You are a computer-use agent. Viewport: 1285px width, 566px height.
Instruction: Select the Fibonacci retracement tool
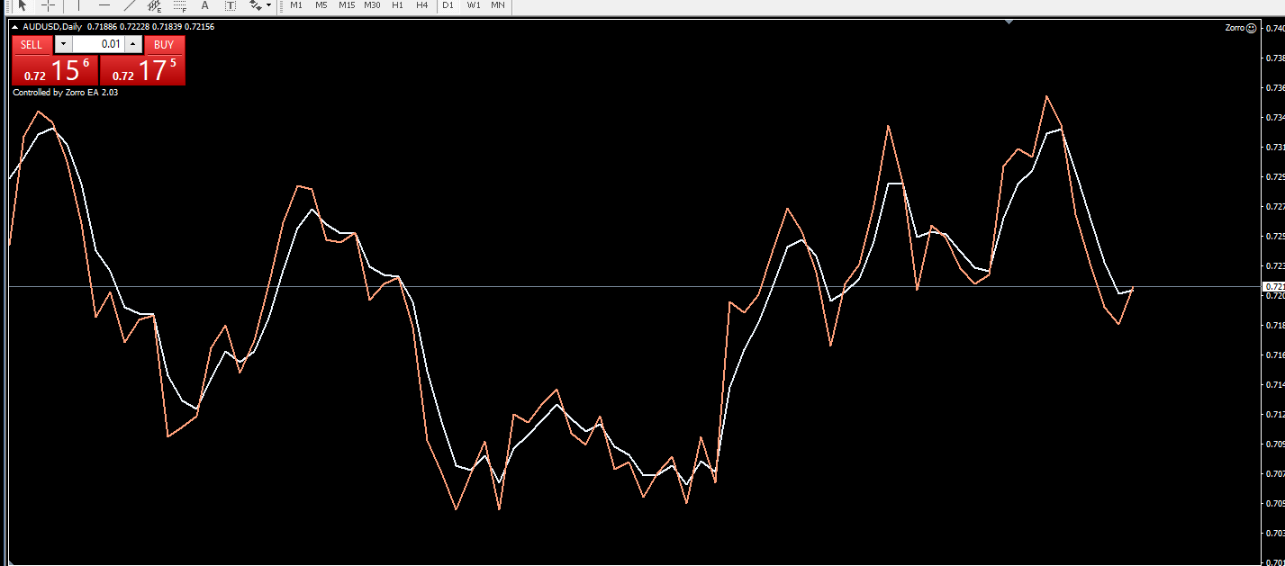coord(179,5)
